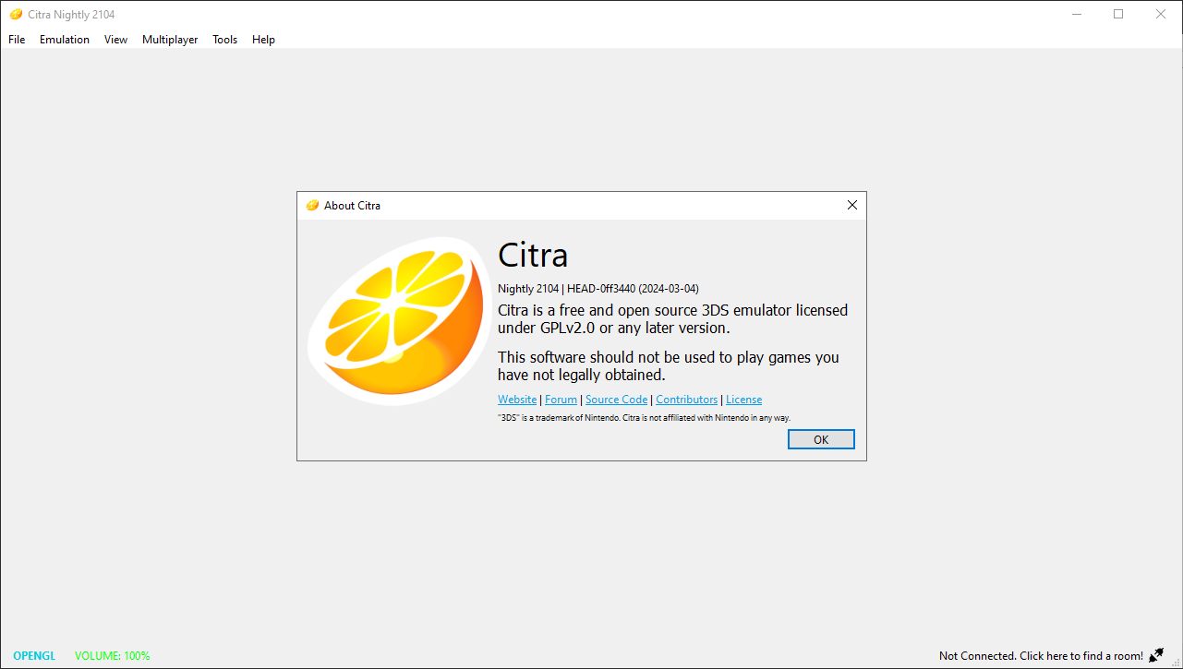Open the Emulation menu
The width and height of the screenshot is (1183, 669).
coord(65,40)
